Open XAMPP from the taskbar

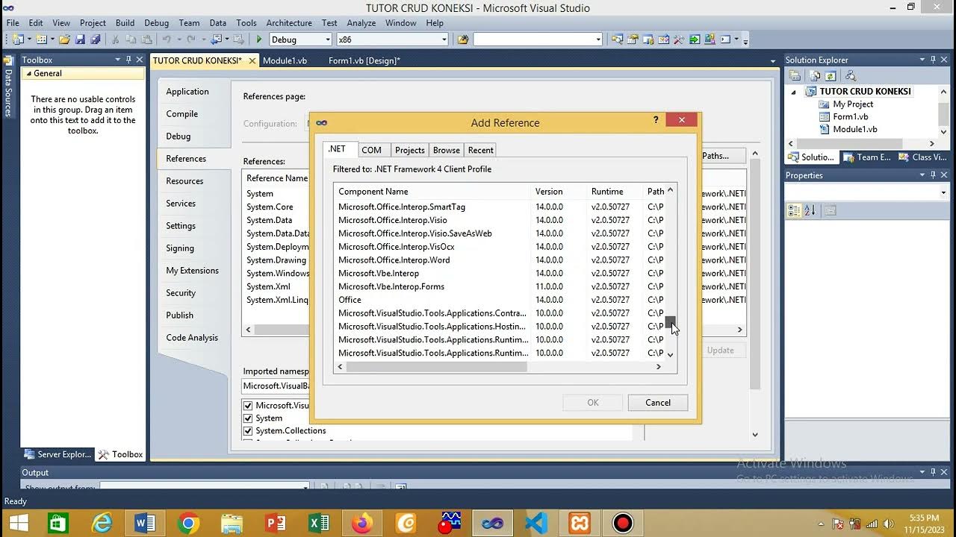pos(580,523)
